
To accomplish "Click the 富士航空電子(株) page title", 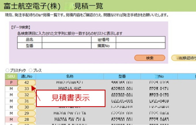I will (x=32, y=6).
